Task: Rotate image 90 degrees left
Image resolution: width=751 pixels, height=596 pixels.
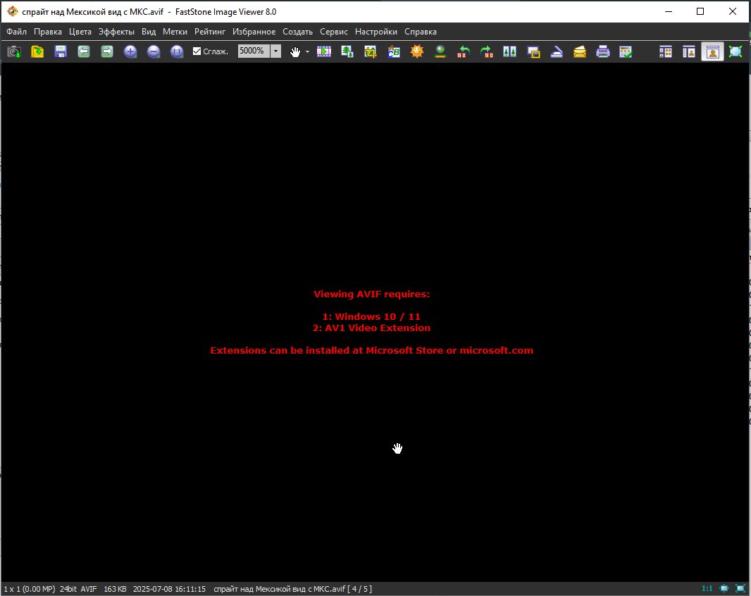Action: (463, 51)
